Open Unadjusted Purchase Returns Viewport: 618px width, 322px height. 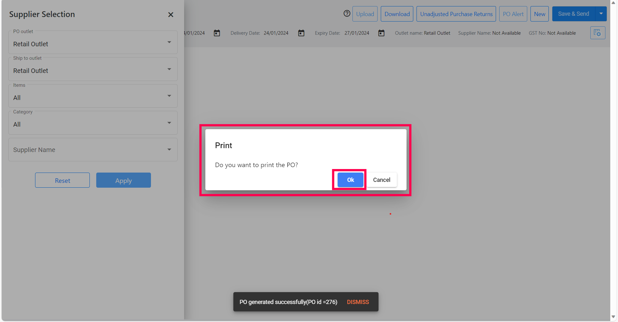tap(456, 14)
